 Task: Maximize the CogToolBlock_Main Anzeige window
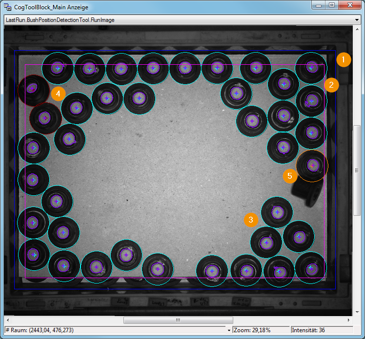[332, 5]
